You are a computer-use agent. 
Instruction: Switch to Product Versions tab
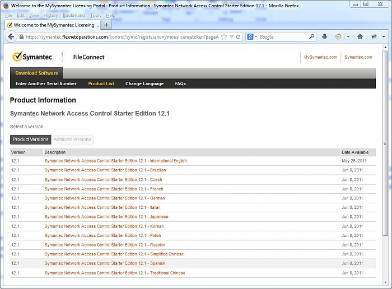[30, 139]
